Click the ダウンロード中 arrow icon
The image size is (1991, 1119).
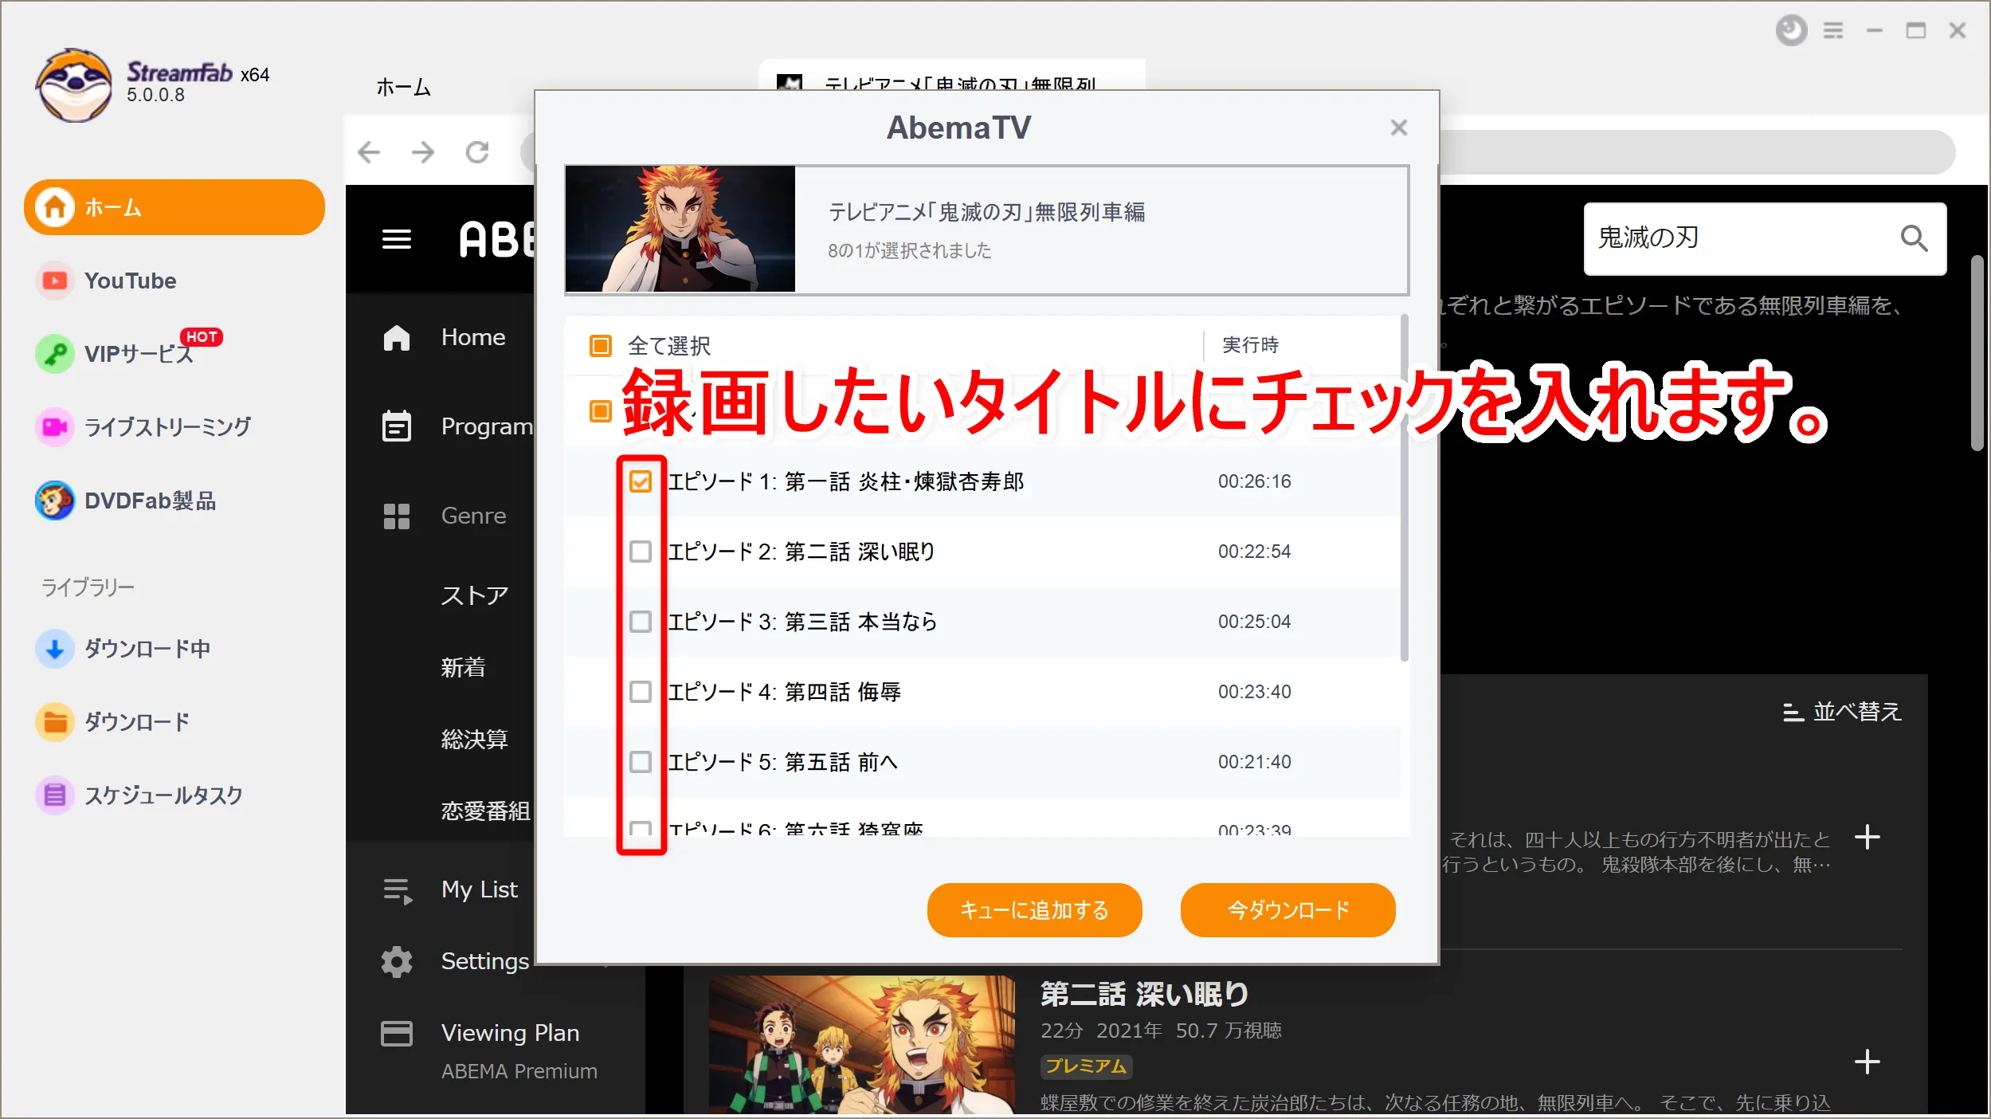point(55,649)
